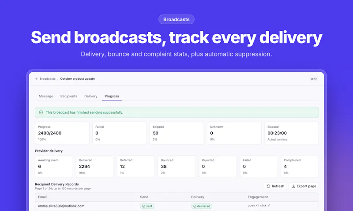Open the Message tab
The width and height of the screenshot is (353, 211).
click(46, 96)
